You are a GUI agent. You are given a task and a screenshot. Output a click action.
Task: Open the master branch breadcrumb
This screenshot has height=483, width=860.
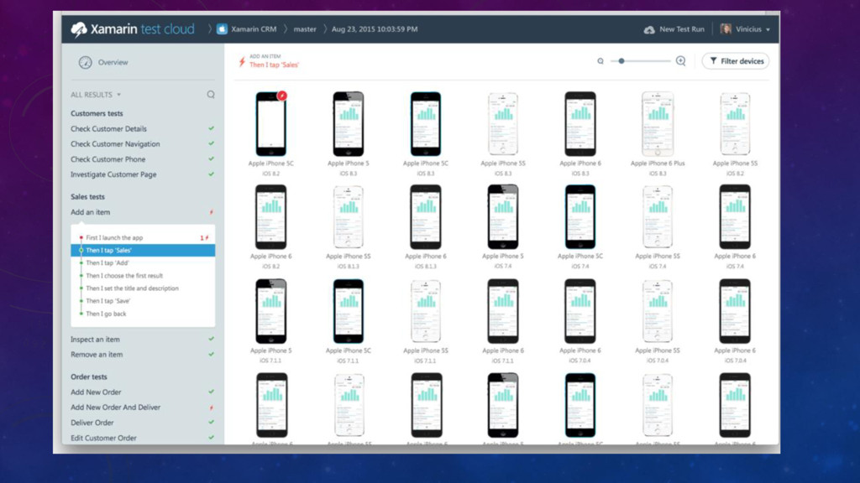tap(304, 29)
